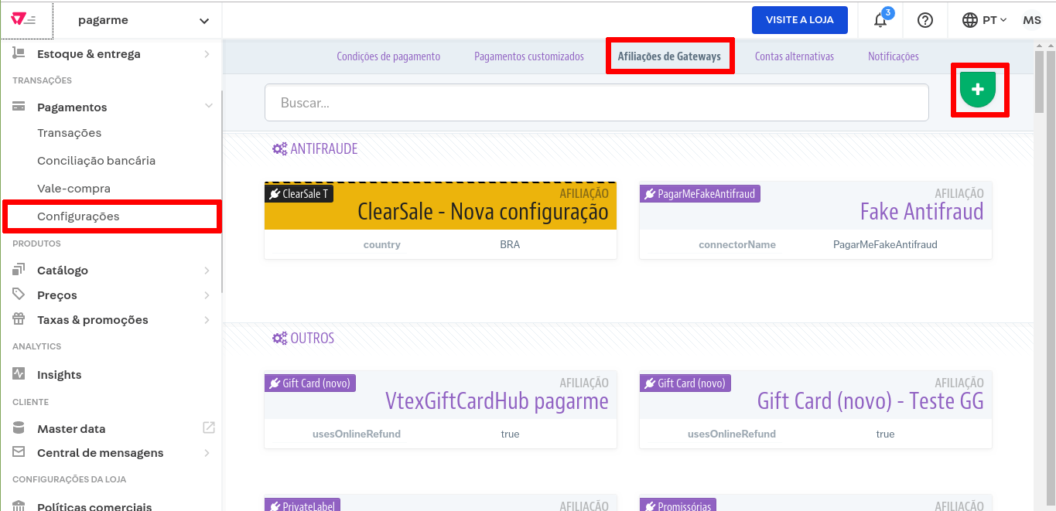The width and height of the screenshot is (1056, 511).
Task: Open the notifications bell icon
Action: tap(880, 20)
